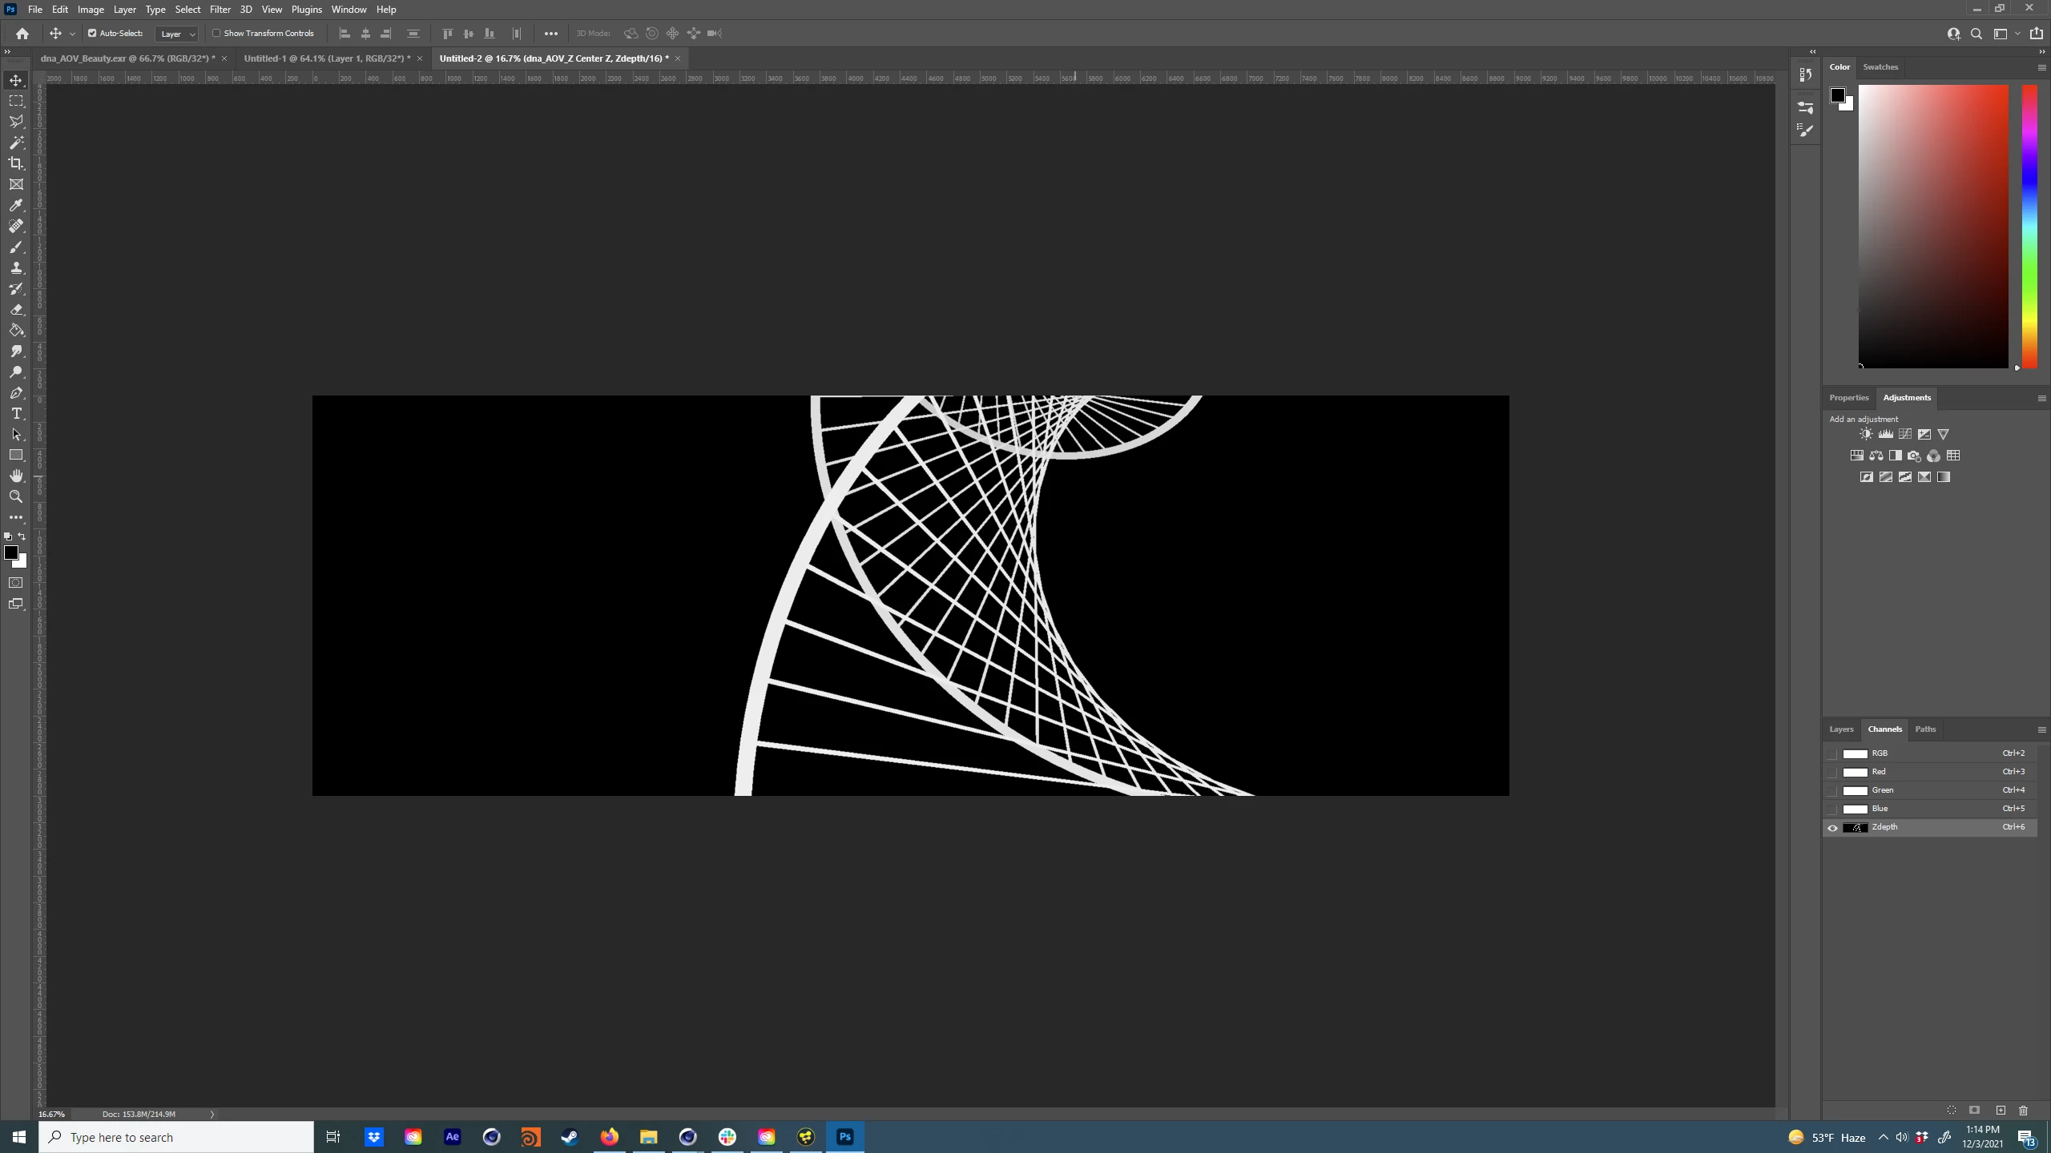This screenshot has width=2051, height=1153.
Task: Toggle Auto-Select checkbox
Action: 92,34
